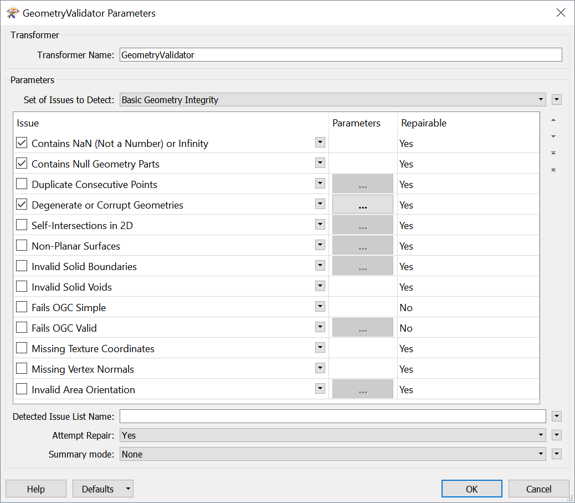Click the menu arrow button right of Summary mode
This screenshot has height=503, width=575.
557,454
